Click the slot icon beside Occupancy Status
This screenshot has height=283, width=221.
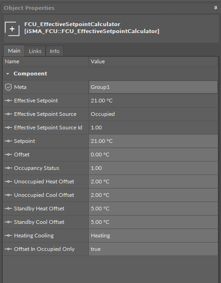[x=8, y=168]
